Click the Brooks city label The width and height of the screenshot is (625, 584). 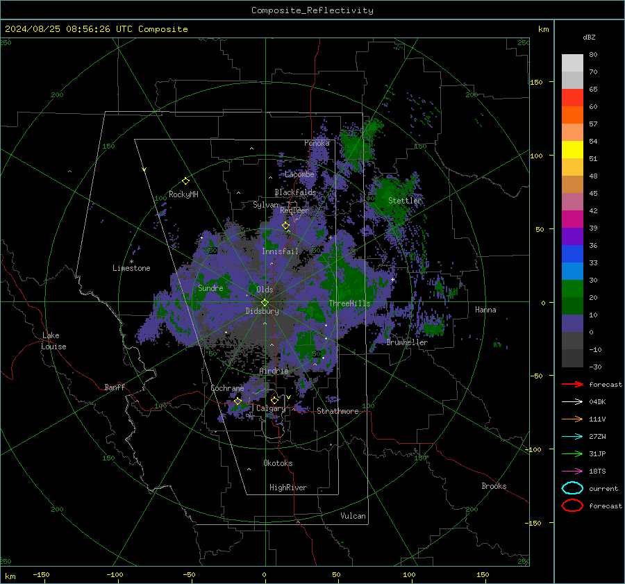point(494,486)
